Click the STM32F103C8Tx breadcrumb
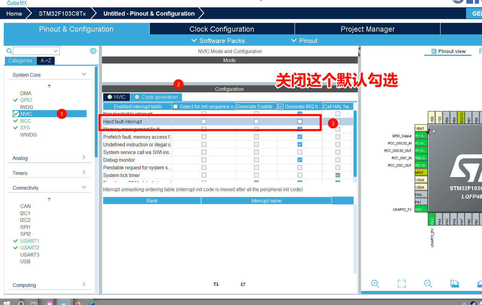482x305 pixels. pyautogui.click(x=62, y=14)
